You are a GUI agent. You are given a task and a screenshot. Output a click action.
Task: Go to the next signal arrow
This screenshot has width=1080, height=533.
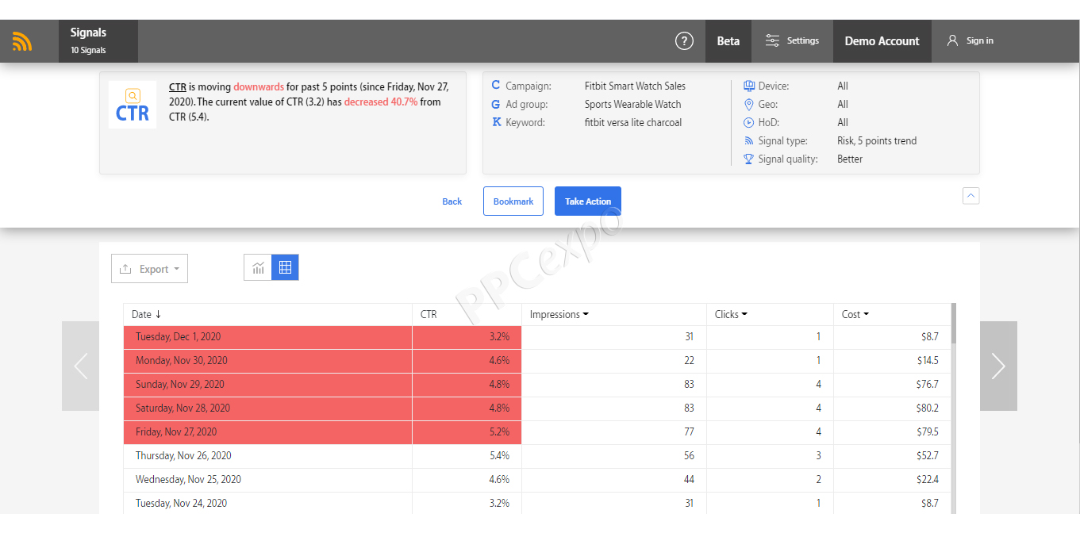[998, 366]
